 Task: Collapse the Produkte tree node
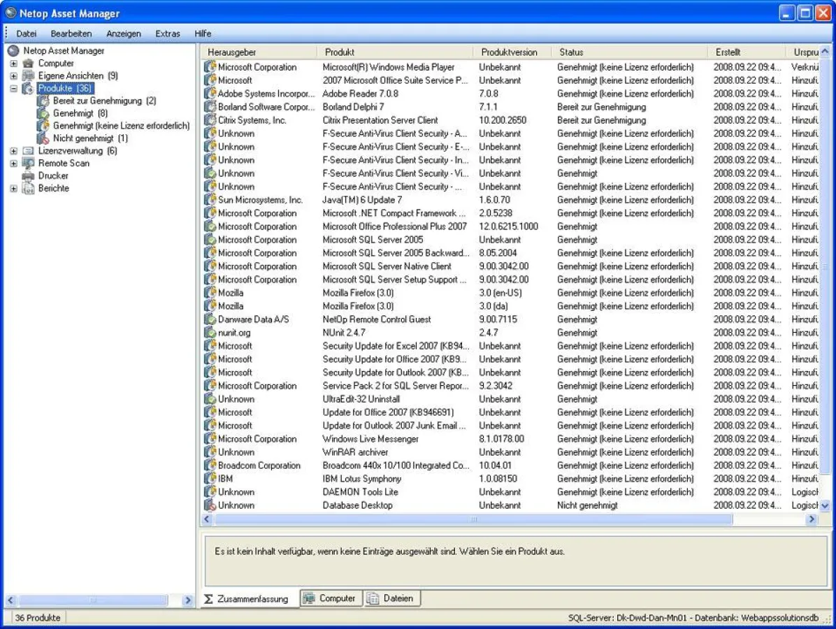tap(13, 88)
